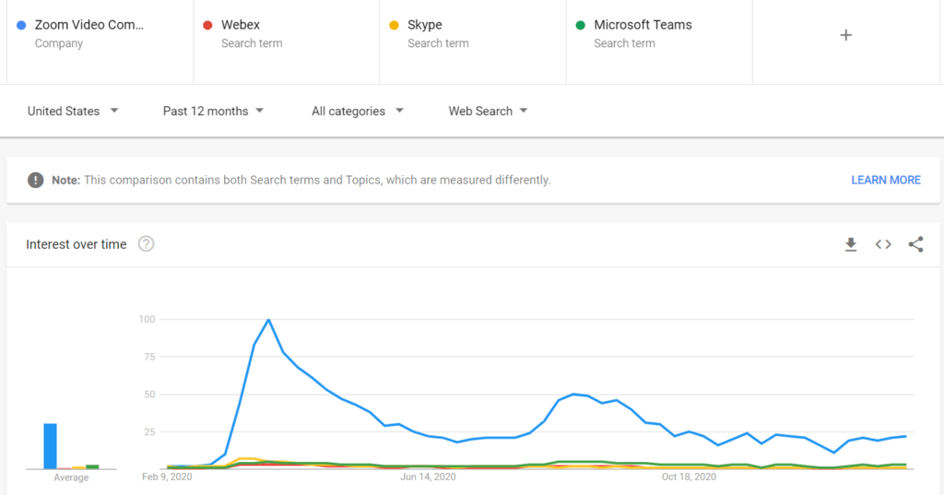Select the Zoom Video company term
The width and height of the screenshot is (944, 495).
pyautogui.click(x=89, y=33)
